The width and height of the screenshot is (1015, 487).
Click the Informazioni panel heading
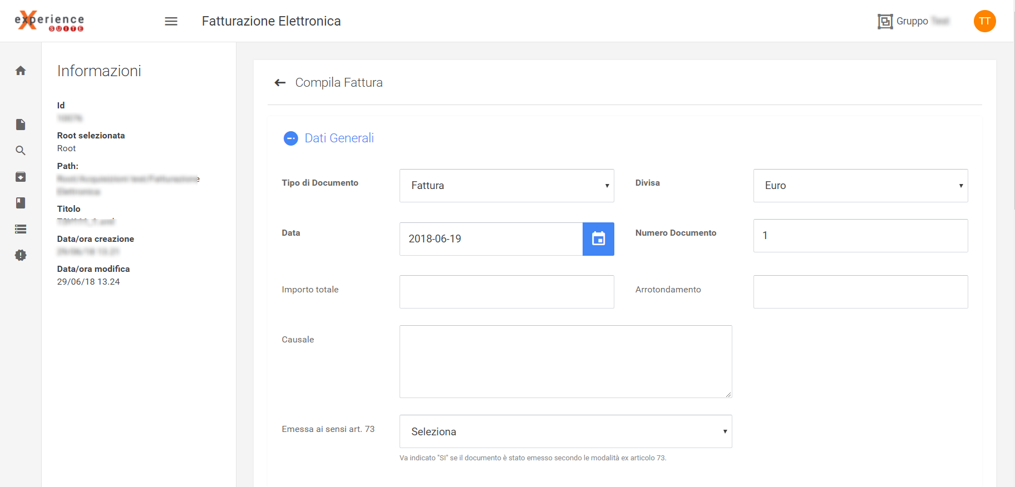(99, 71)
